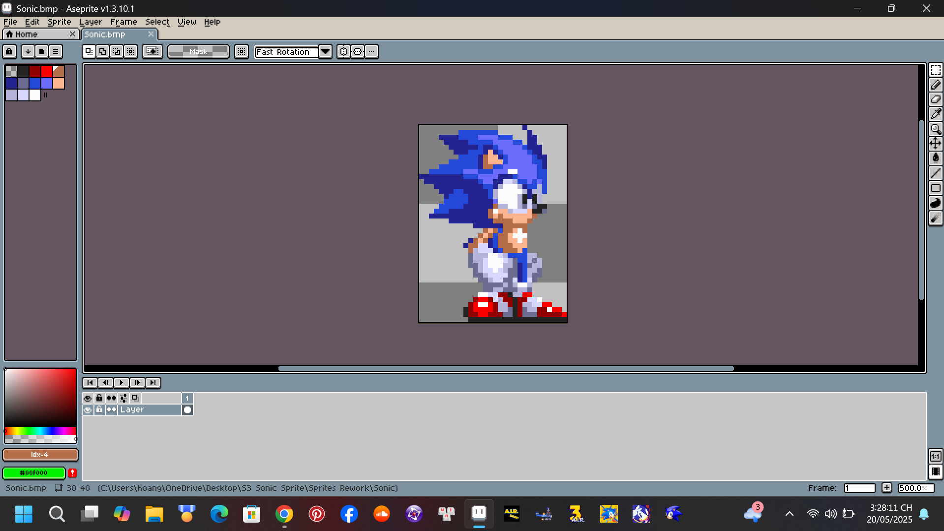Lock the Layer named Layer
Image resolution: width=944 pixels, height=531 pixels.
[x=100, y=409]
